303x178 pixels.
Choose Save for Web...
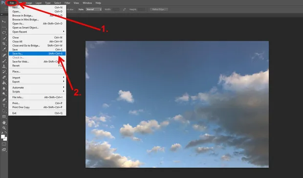point(37,62)
